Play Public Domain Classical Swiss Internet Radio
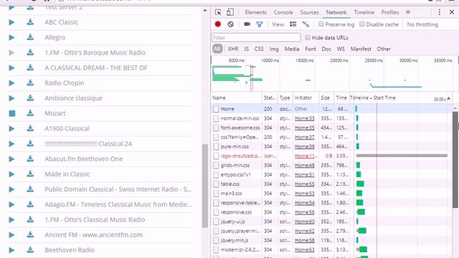Screen dimensions: 459x258 [x=11, y=189]
